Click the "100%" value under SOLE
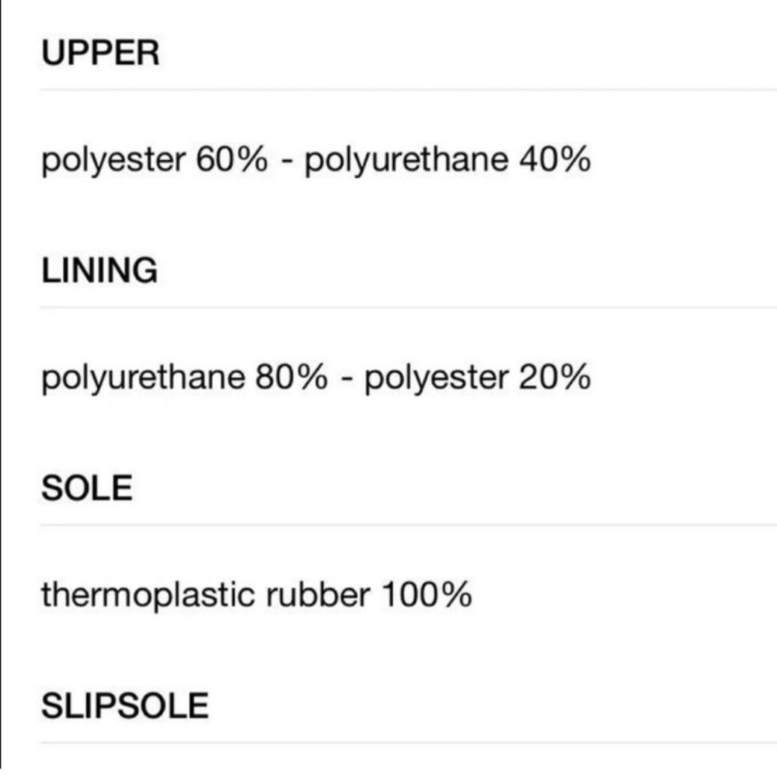The image size is (777, 777). pos(426,596)
